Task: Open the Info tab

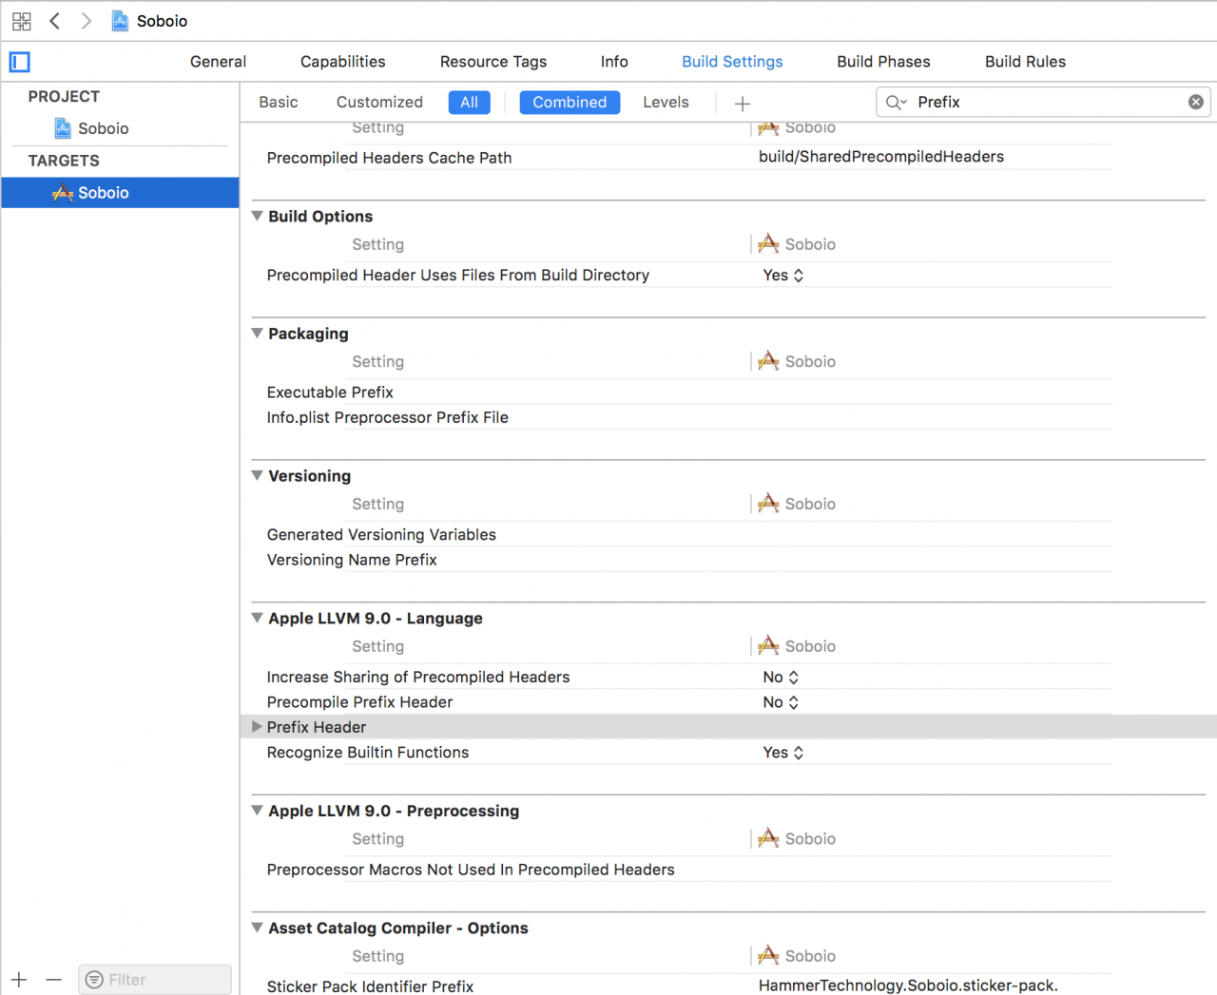Action: [614, 62]
